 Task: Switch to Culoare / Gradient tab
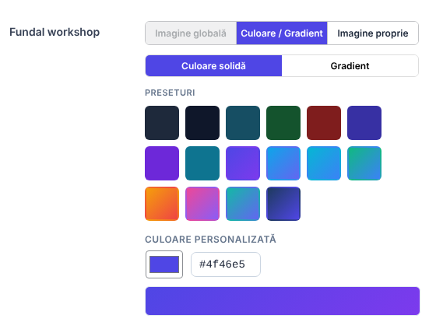[x=282, y=33]
